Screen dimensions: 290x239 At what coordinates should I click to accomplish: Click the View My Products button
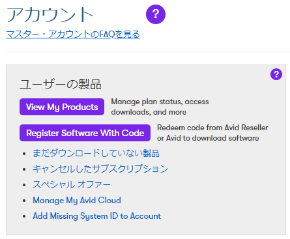click(x=62, y=107)
